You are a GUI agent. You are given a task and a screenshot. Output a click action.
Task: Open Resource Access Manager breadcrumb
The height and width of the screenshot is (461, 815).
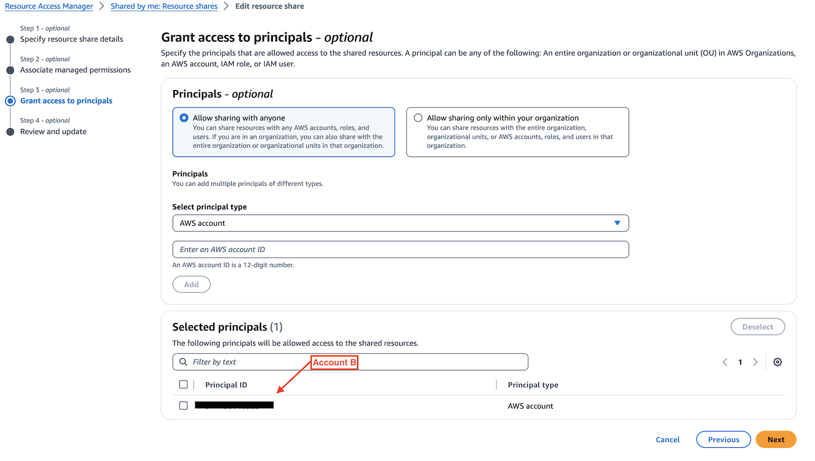click(x=49, y=6)
